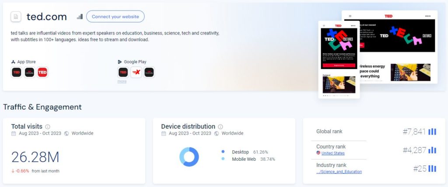Click the Desktop 61.26% percentage
Image resolution: width=448 pixels, height=187 pixels.
click(x=260, y=152)
